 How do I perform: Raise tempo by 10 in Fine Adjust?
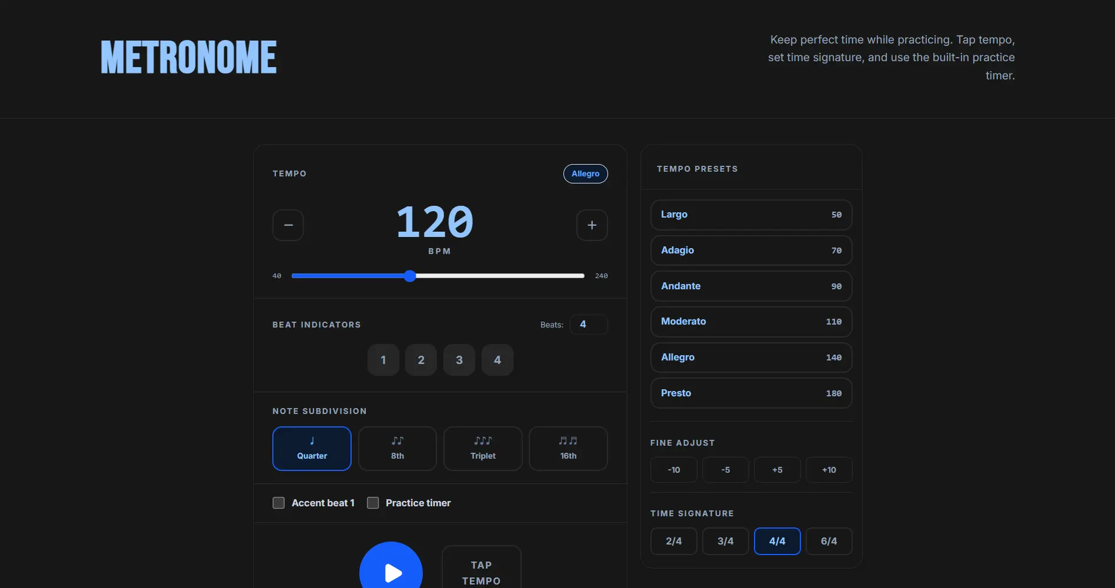point(829,470)
